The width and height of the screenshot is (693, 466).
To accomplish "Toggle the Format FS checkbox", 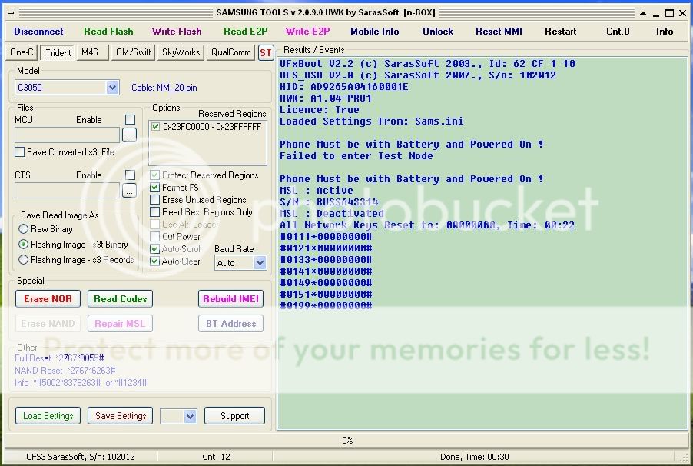I will tap(154, 188).
